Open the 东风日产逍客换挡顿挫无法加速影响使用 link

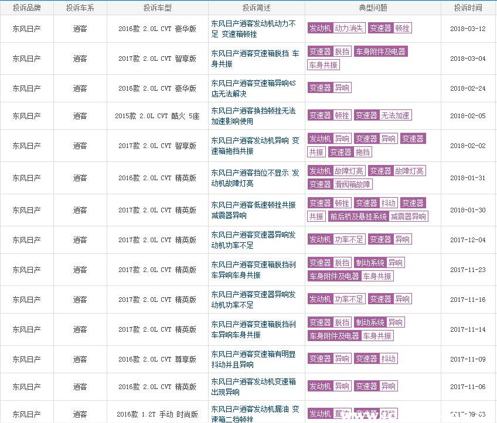[x=253, y=116]
